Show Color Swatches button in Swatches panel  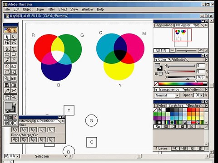click(166, 126)
